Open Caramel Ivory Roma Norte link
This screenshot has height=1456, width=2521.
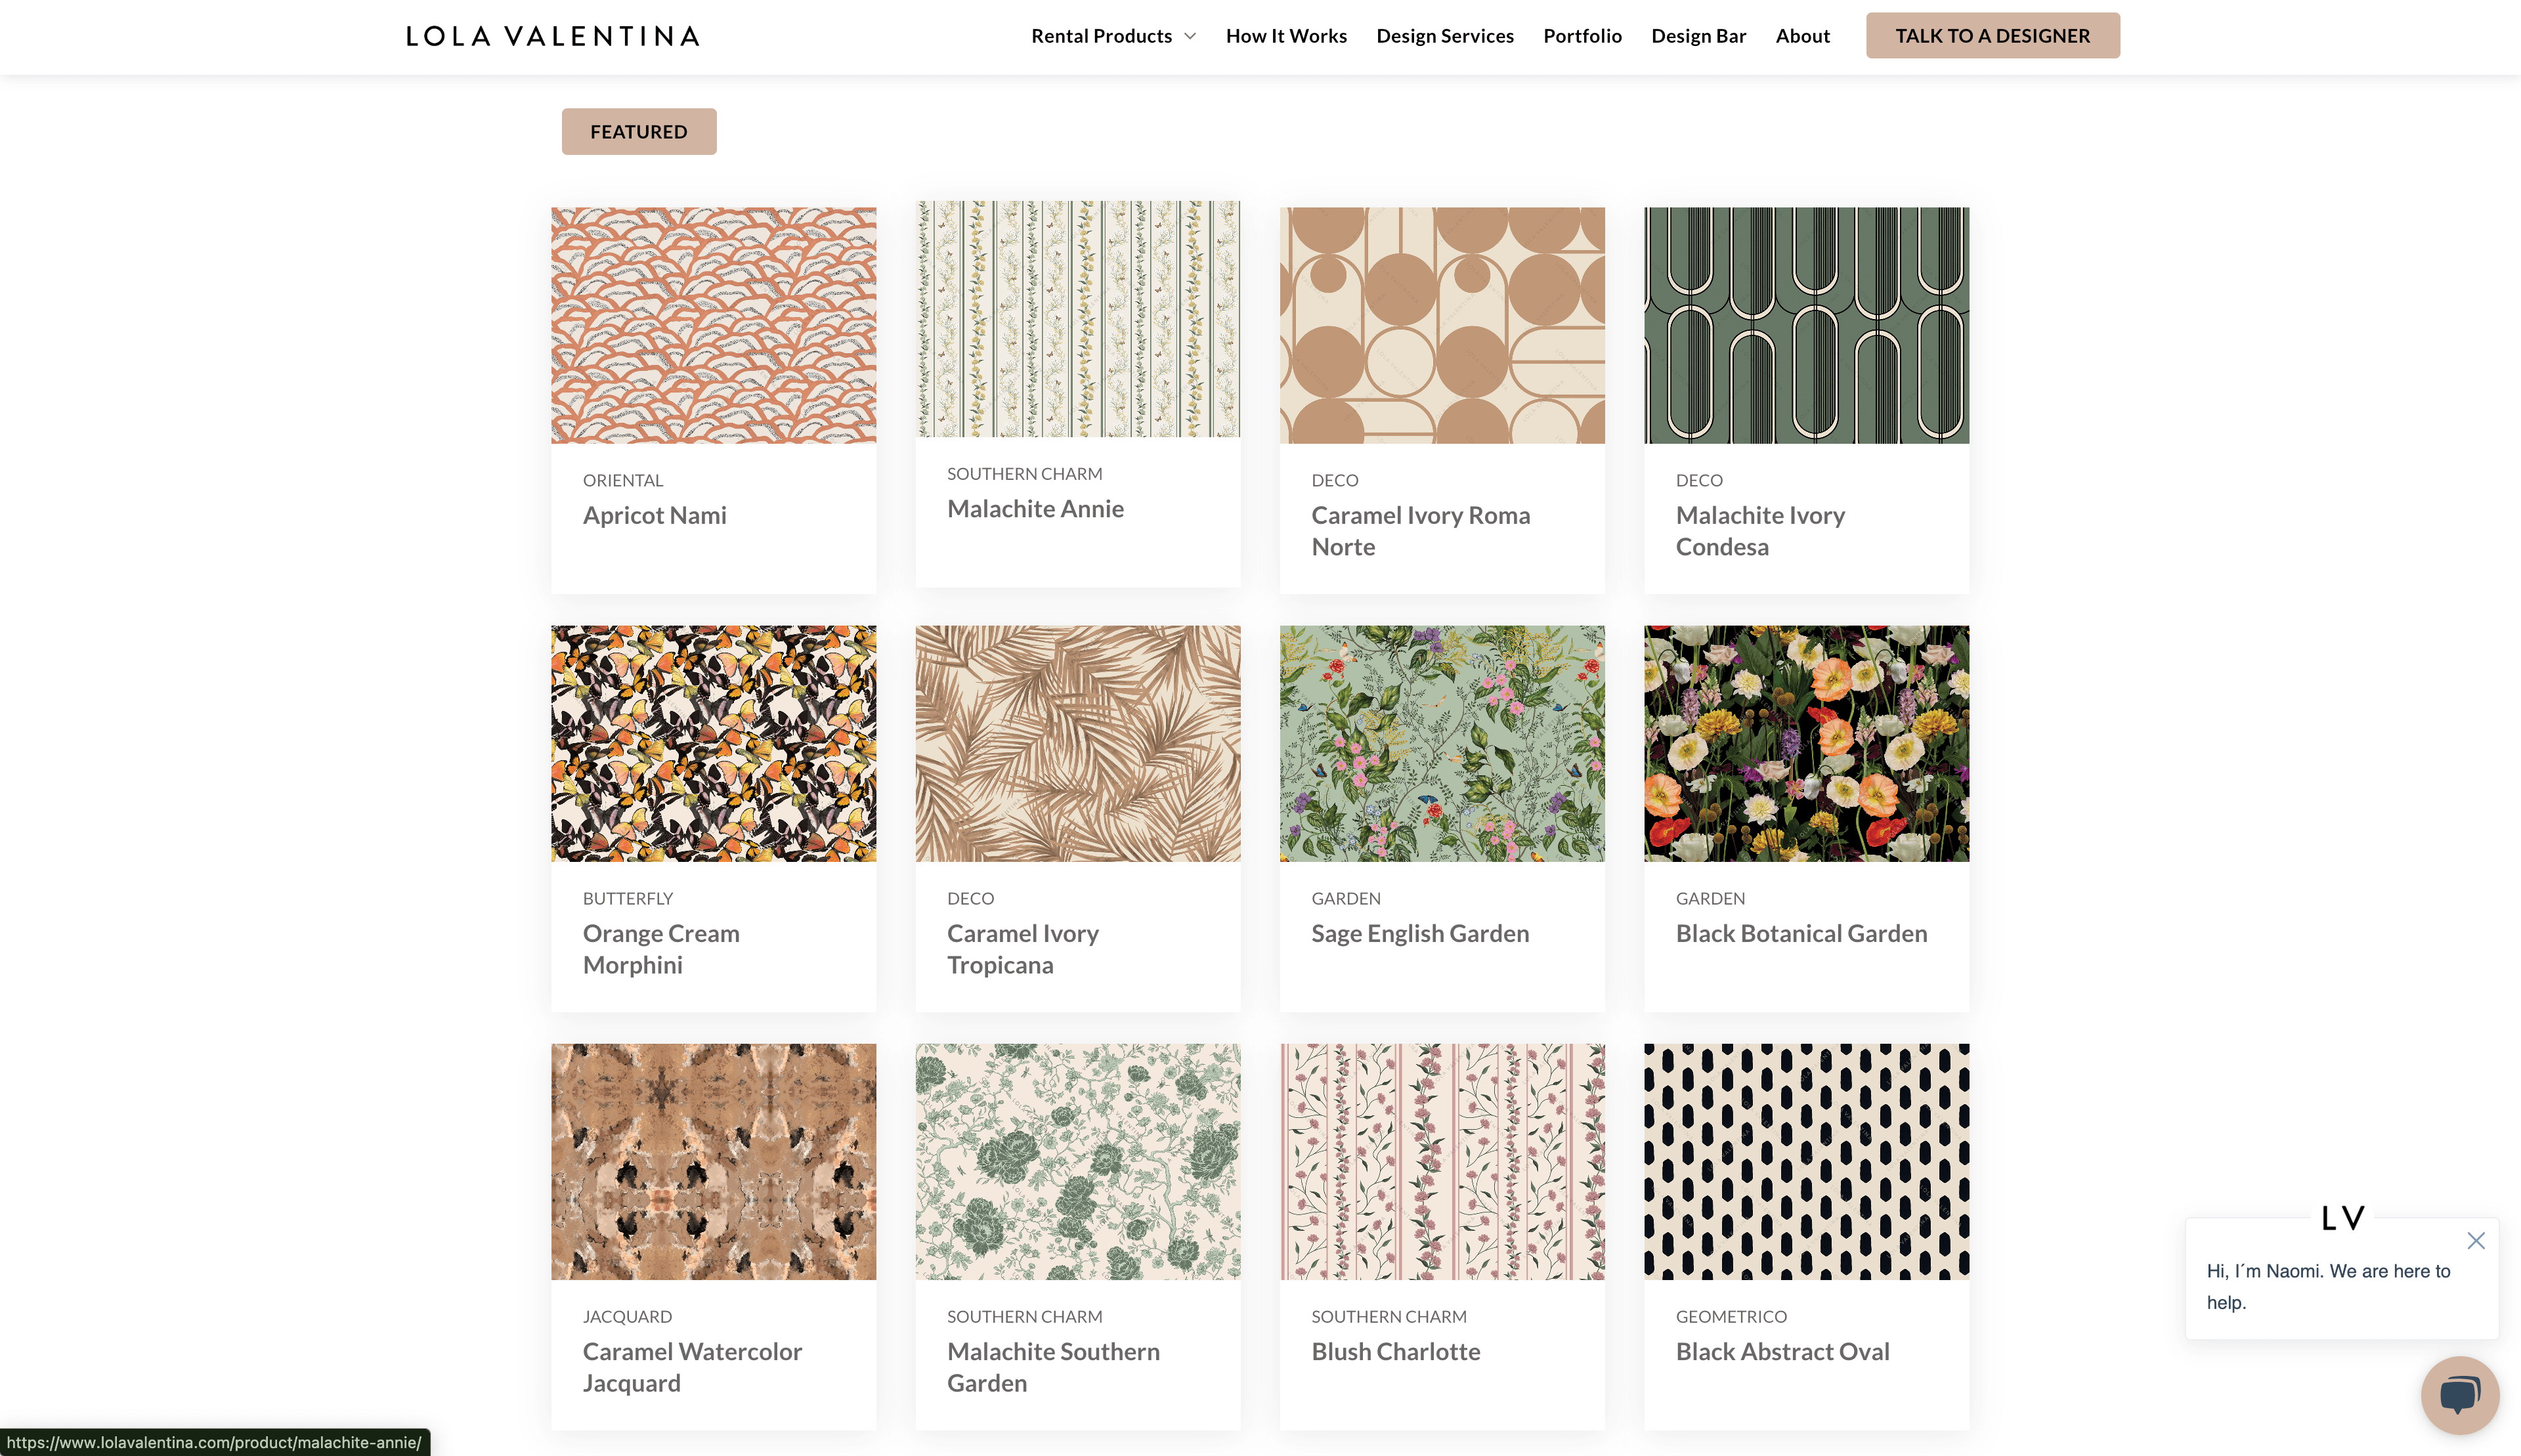coord(1420,530)
